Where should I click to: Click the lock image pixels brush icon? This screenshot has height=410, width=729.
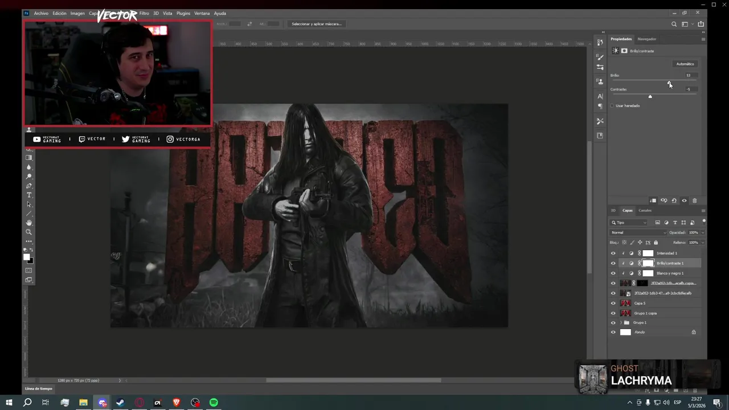[632, 243]
